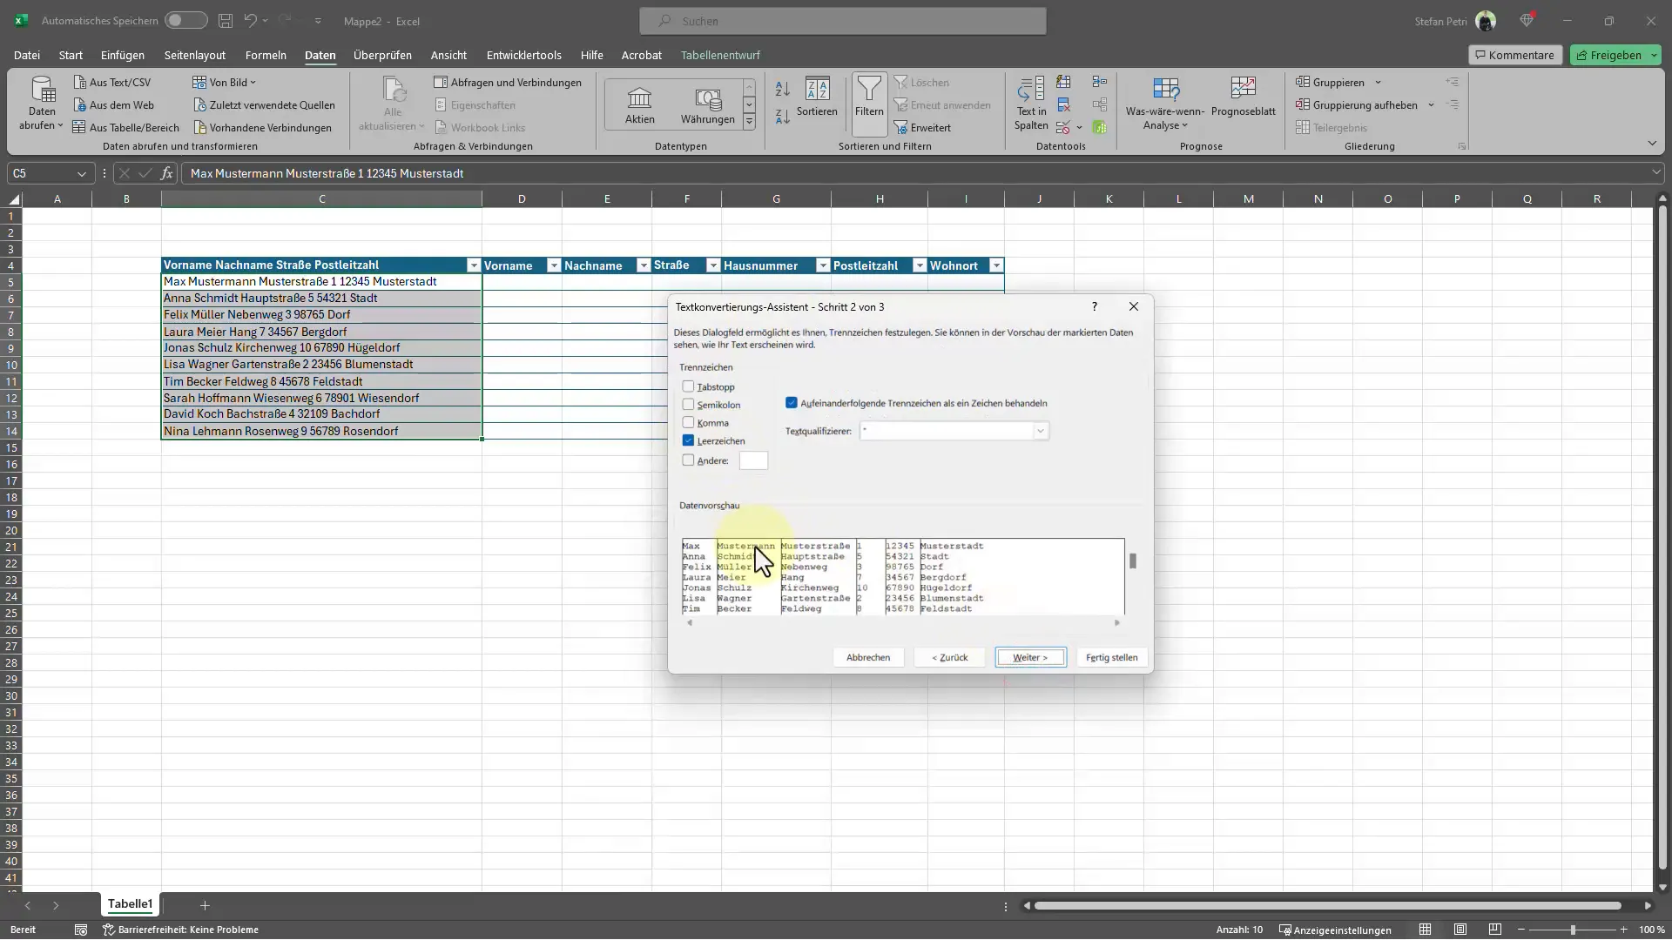Image resolution: width=1672 pixels, height=940 pixels.
Task: Expand the Name Box dropdown
Action: (81, 173)
